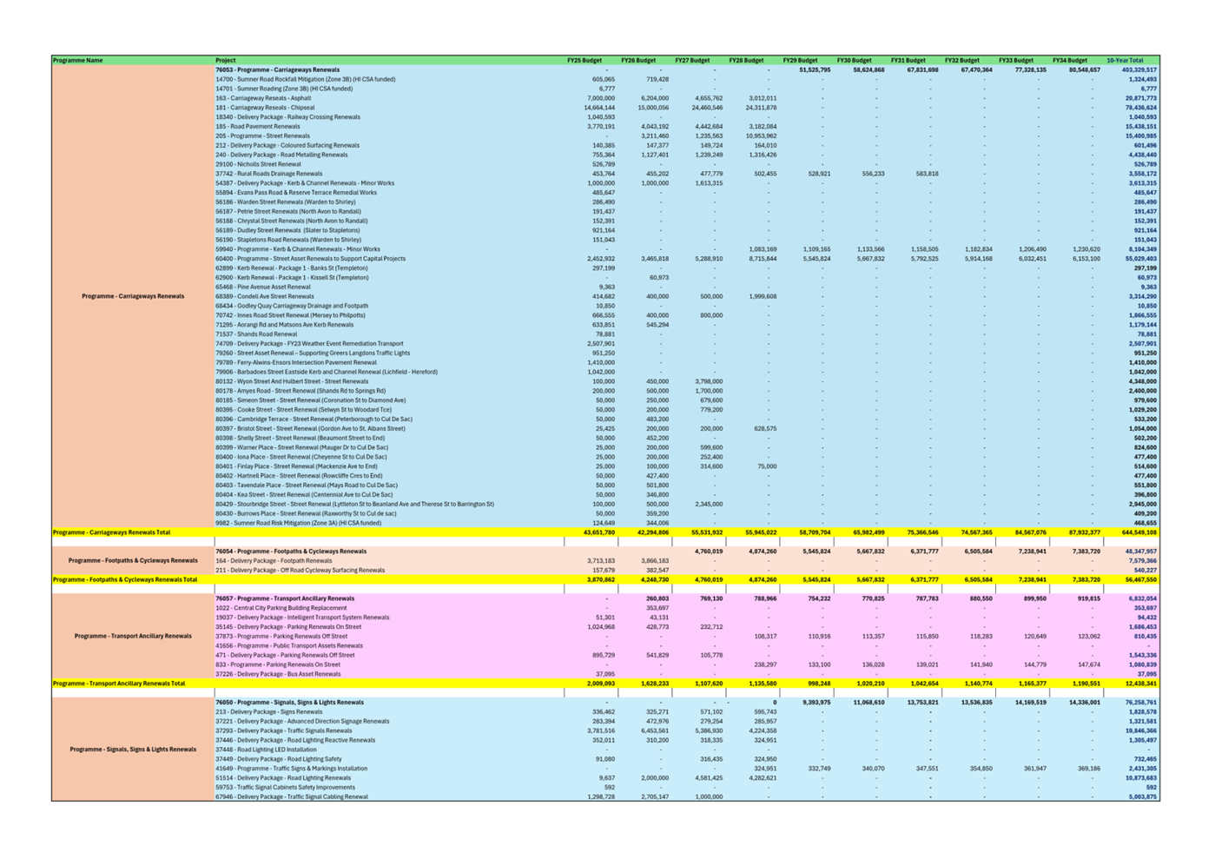Select the Project column header

[x=226, y=61]
